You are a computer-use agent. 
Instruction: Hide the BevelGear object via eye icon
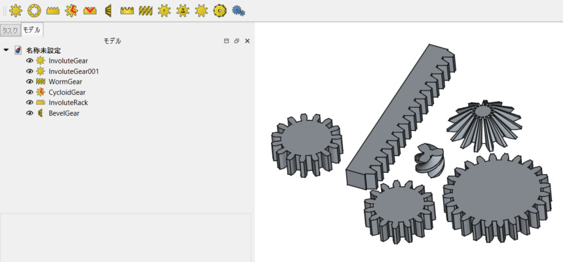tap(30, 113)
